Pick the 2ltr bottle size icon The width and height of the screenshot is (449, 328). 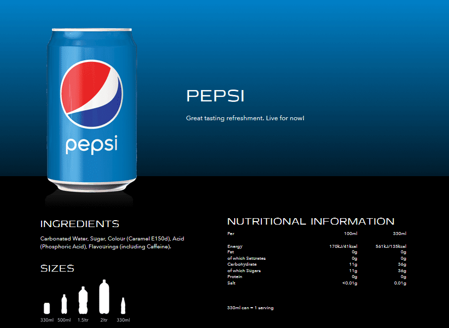tap(103, 297)
